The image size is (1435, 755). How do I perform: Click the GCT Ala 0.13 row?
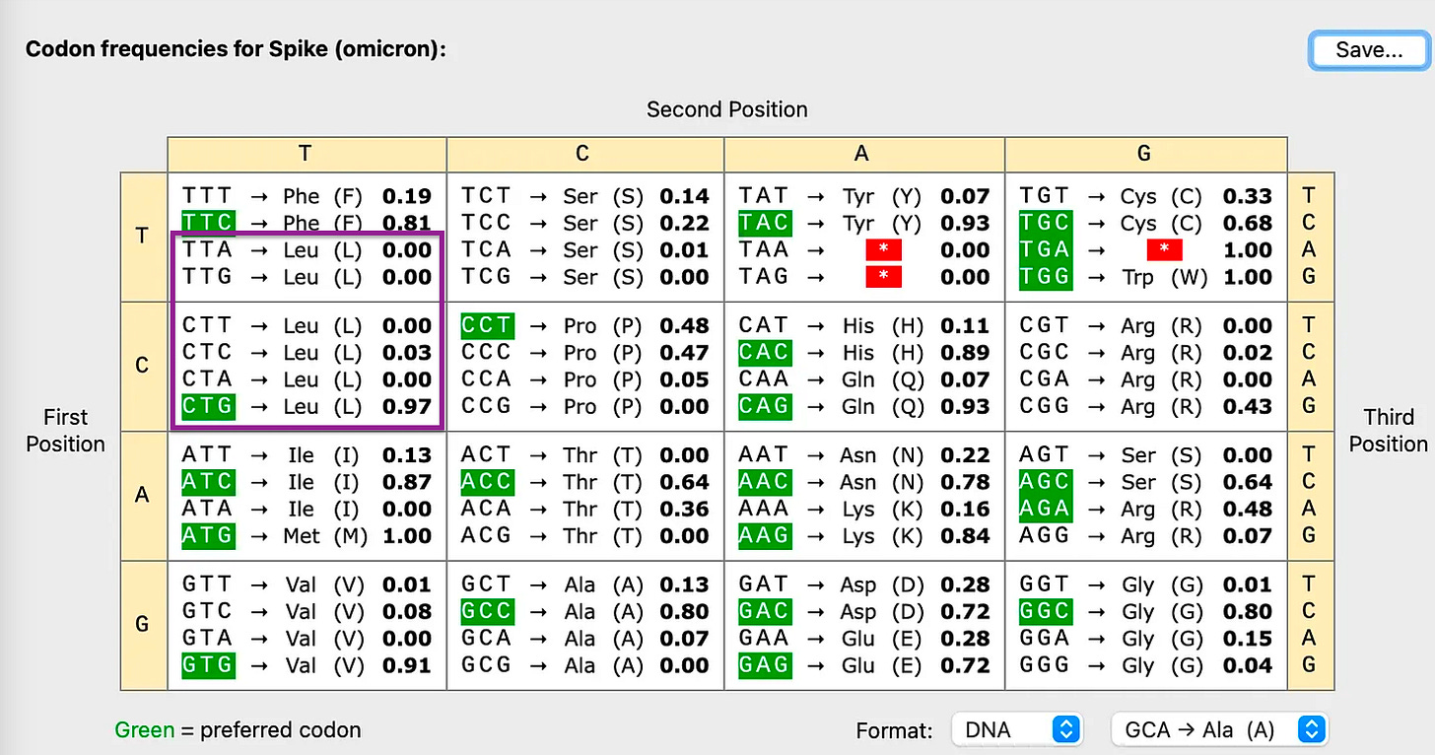(585, 584)
